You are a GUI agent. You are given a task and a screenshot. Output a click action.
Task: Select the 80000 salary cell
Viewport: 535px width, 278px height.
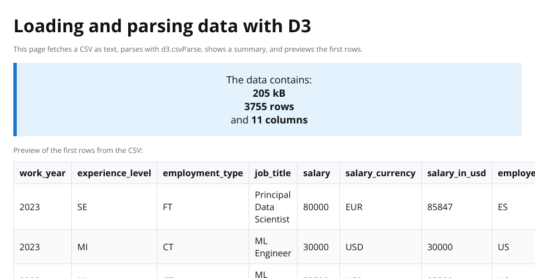[316, 207]
